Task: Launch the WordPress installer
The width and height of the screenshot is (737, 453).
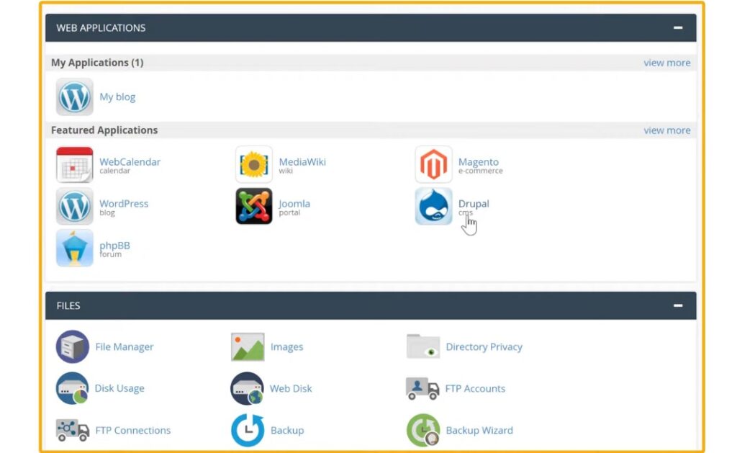Action: (x=124, y=204)
